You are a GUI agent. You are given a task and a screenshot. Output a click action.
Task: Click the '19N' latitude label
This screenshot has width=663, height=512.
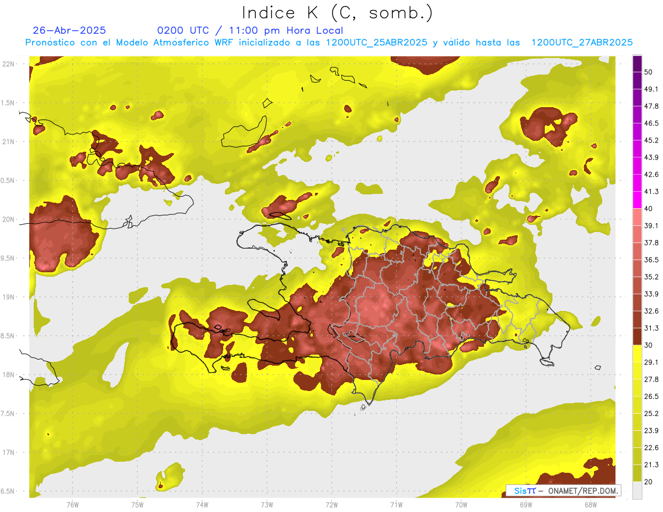pyautogui.click(x=9, y=297)
